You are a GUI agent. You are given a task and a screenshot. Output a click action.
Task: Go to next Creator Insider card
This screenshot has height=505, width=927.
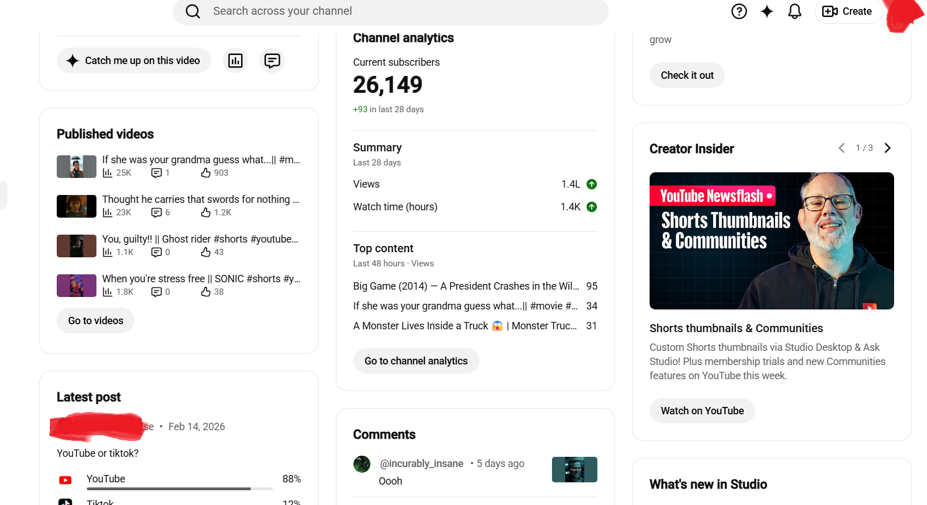[x=888, y=148]
